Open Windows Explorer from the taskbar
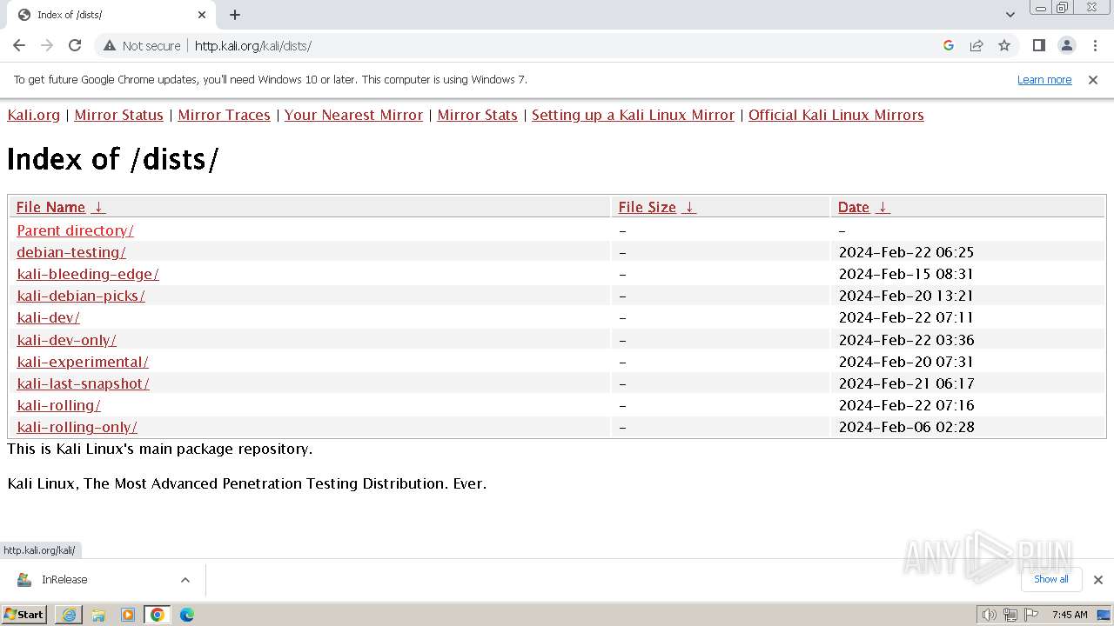The height and width of the screenshot is (626, 1114). pyautogui.click(x=98, y=615)
